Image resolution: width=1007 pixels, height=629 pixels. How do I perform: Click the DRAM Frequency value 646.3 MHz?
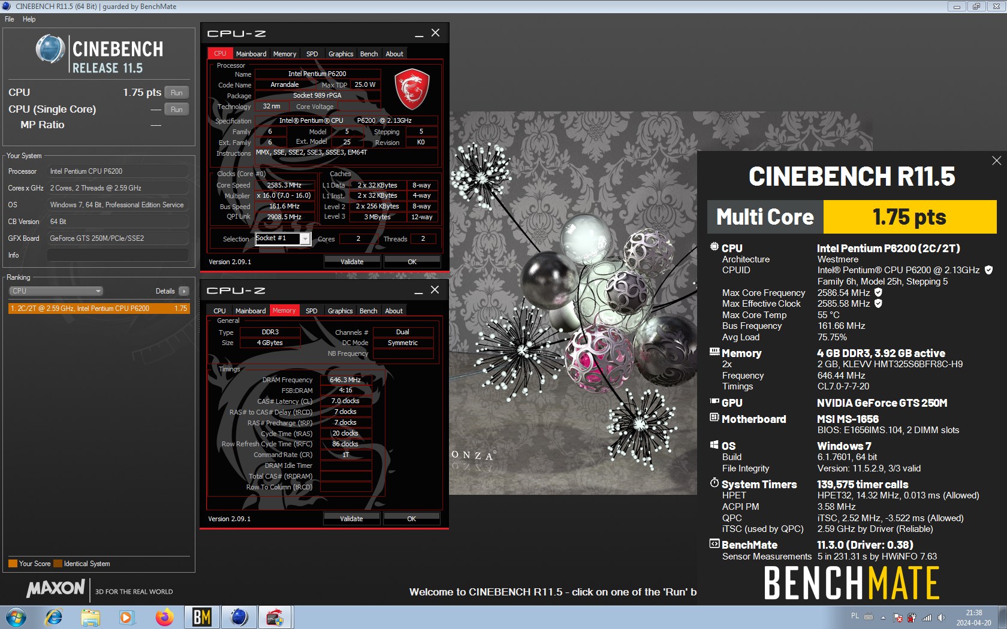(345, 380)
